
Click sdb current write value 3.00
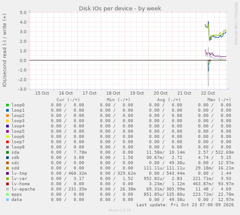[x=79, y=157]
